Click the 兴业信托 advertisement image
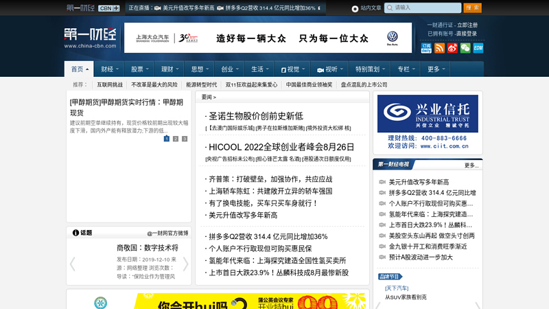549x309 pixels. point(428,122)
